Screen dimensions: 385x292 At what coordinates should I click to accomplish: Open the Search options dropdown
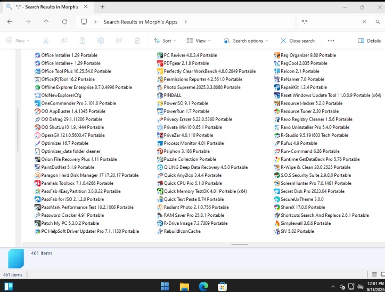click(246, 41)
